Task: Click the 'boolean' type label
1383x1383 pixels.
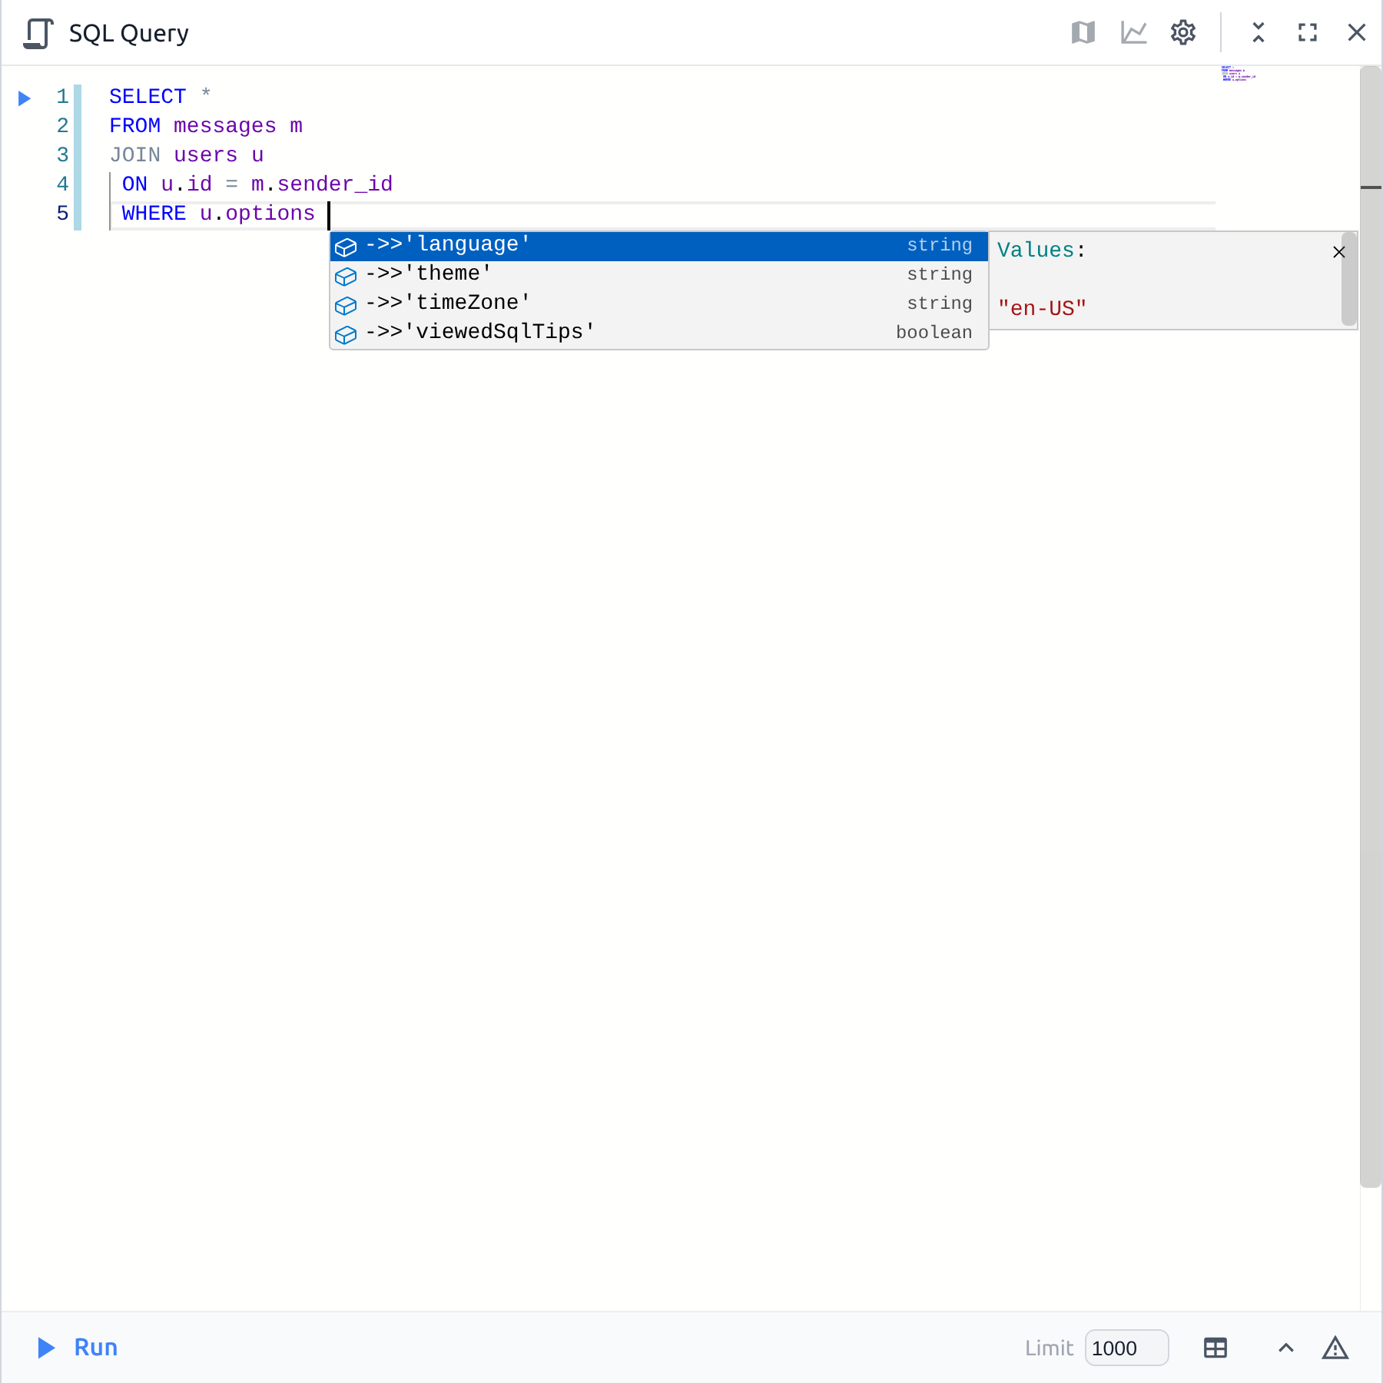Action: click(x=934, y=333)
